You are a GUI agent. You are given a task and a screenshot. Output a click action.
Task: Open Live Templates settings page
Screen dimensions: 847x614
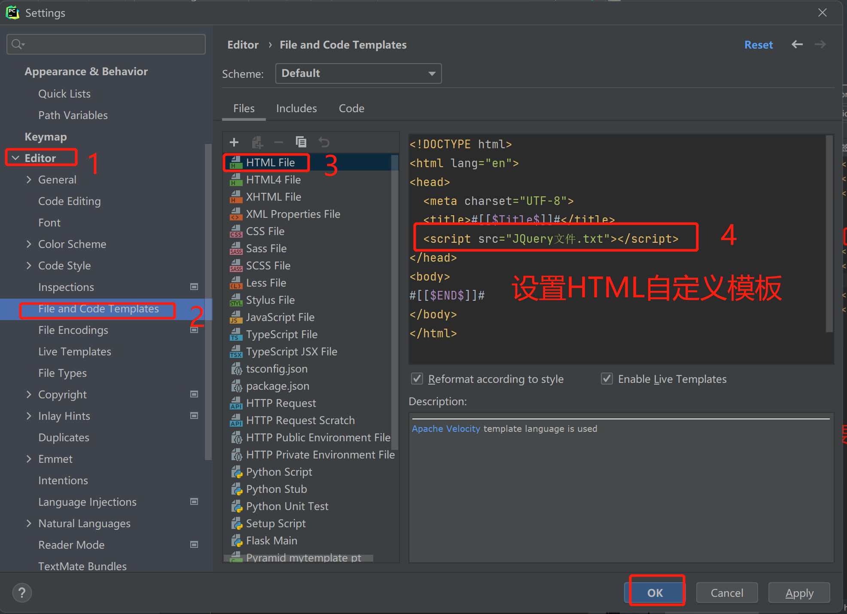coord(75,351)
